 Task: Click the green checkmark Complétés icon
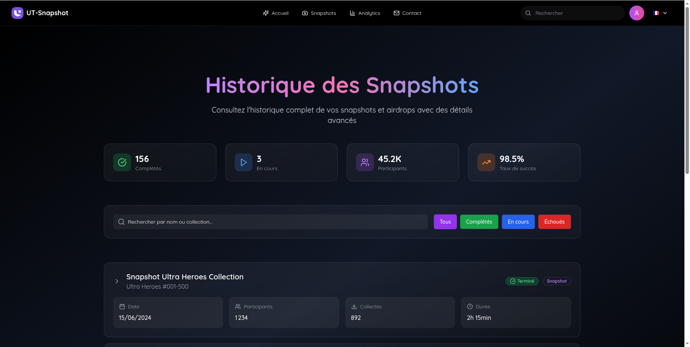(x=122, y=162)
